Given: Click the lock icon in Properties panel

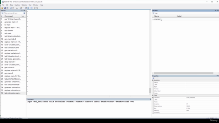Looking at the screenshot, I should (x=153, y=78).
